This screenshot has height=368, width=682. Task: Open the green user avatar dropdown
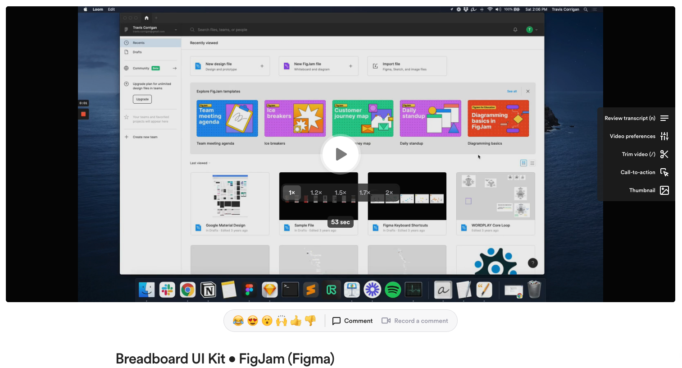pyautogui.click(x=532, y=30)
